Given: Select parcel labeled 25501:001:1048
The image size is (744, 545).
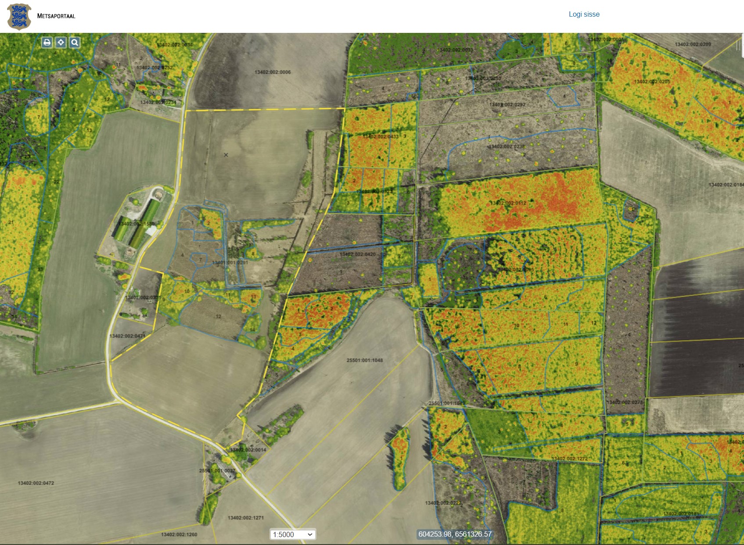Looking at the screenshot, I should click(x=365, y=360).
